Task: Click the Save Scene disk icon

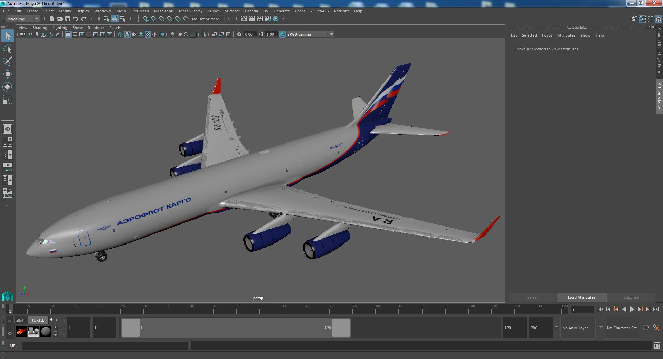Action: [67, 19]
